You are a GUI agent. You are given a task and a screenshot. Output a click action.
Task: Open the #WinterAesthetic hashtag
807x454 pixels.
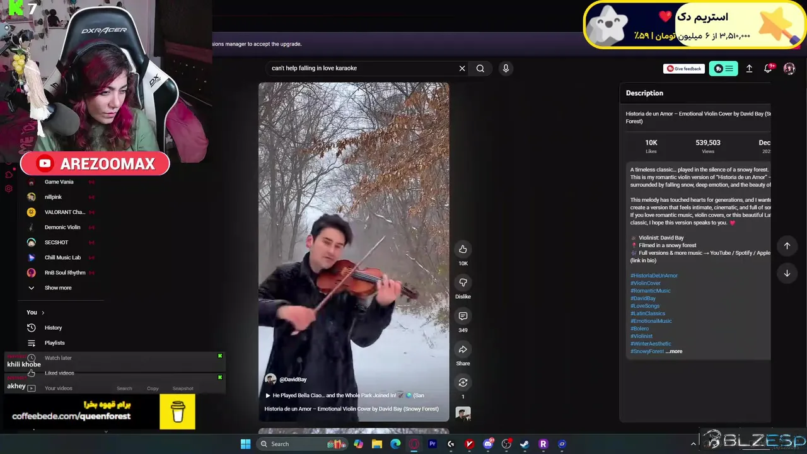651,344
